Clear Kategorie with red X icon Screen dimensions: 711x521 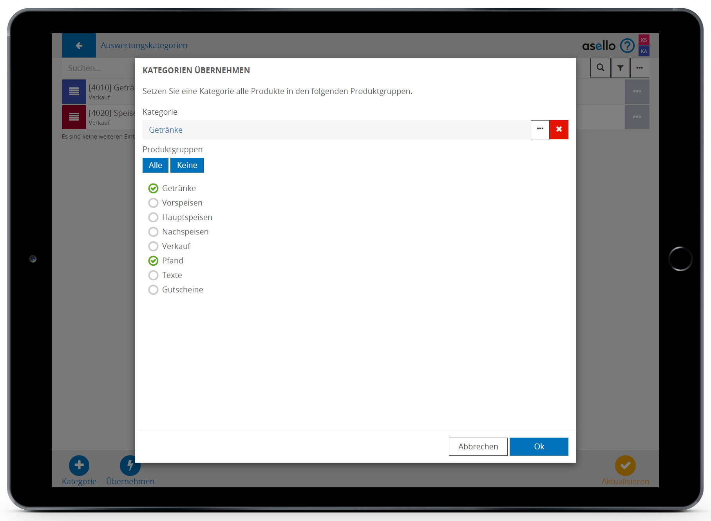tap(559, 130)
